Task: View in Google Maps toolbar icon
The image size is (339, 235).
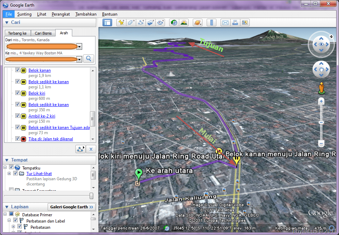Action: [x=245, y=23]
